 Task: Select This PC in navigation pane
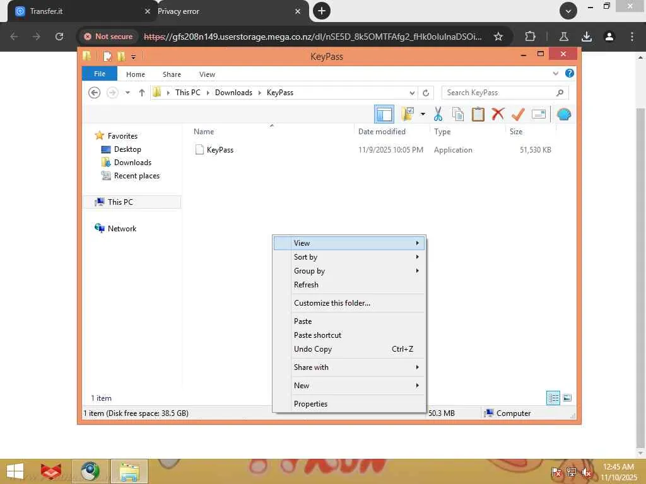tap(132, 202)
